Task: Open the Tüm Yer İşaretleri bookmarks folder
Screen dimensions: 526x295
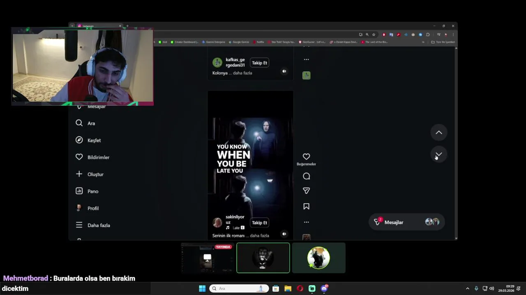Action: pyautogui.click(x=443, y=42)
